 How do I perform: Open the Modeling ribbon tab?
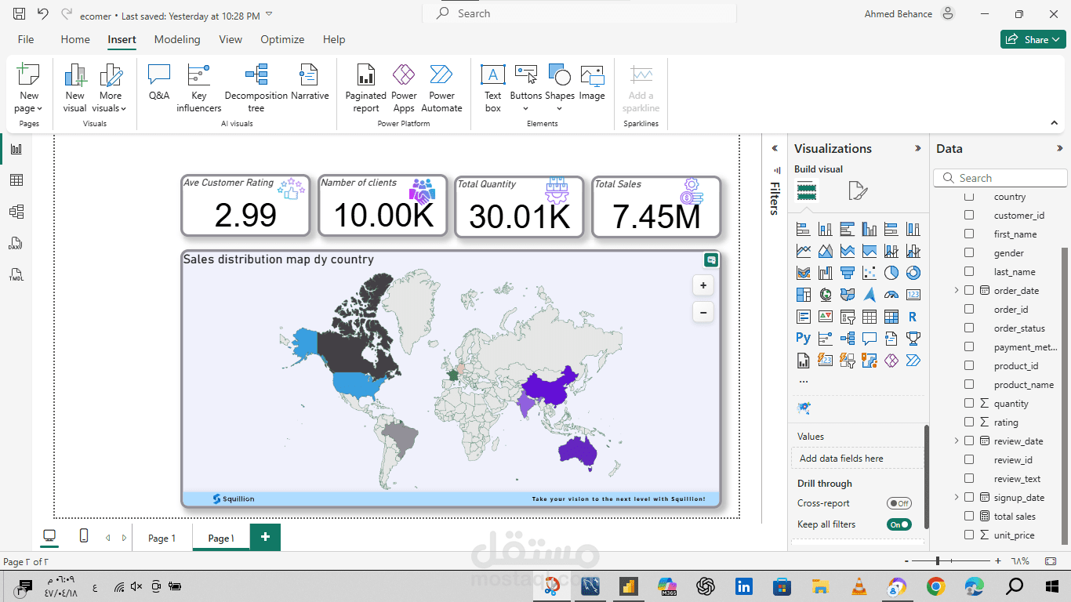[x=177, y=39]
